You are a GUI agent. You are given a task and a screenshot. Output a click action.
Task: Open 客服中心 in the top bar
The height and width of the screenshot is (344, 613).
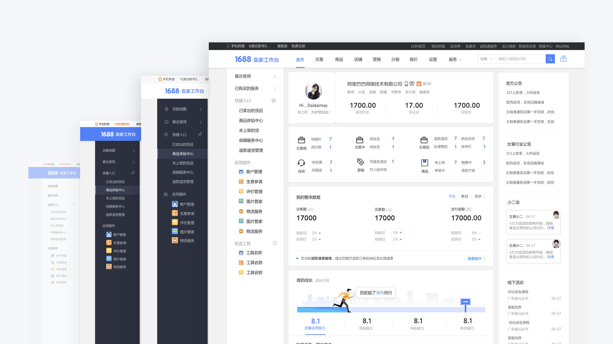coord(546,46)
